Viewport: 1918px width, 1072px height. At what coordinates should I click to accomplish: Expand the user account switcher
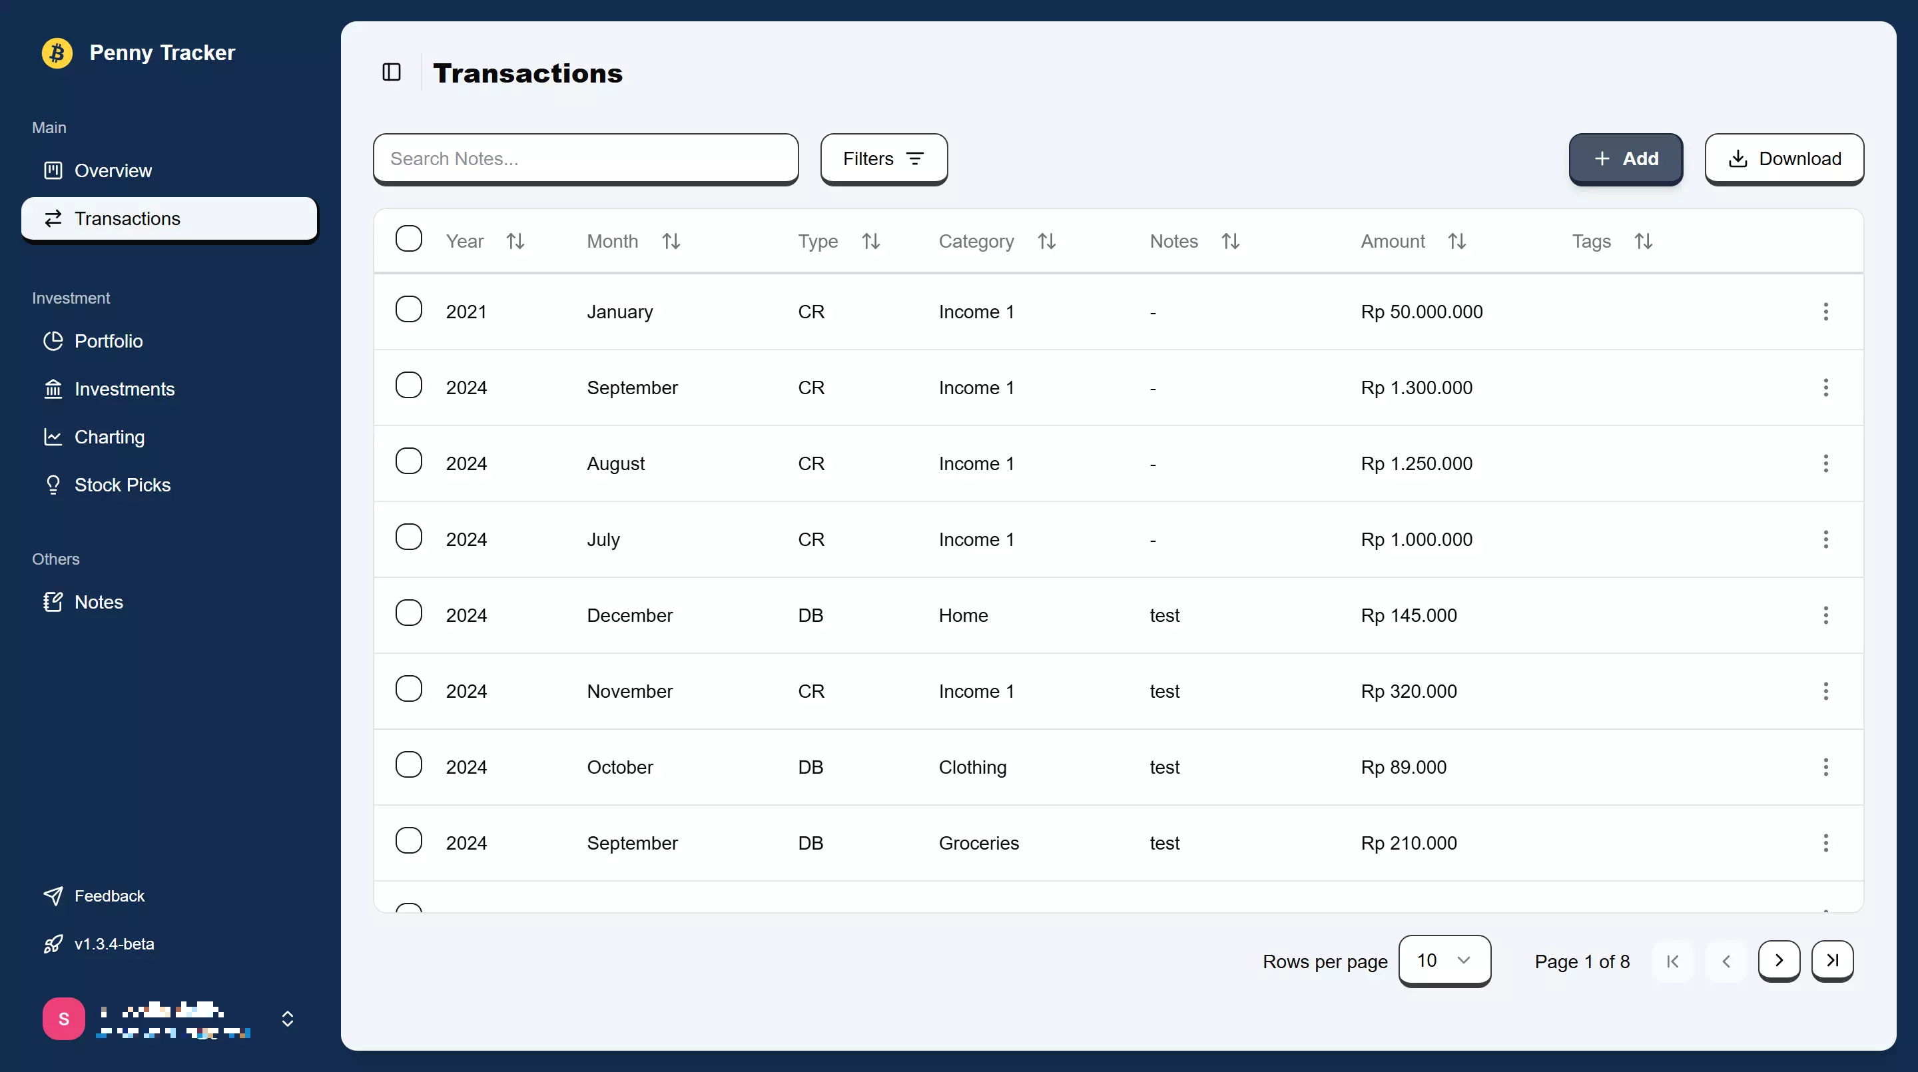[x=288, y=1019]
